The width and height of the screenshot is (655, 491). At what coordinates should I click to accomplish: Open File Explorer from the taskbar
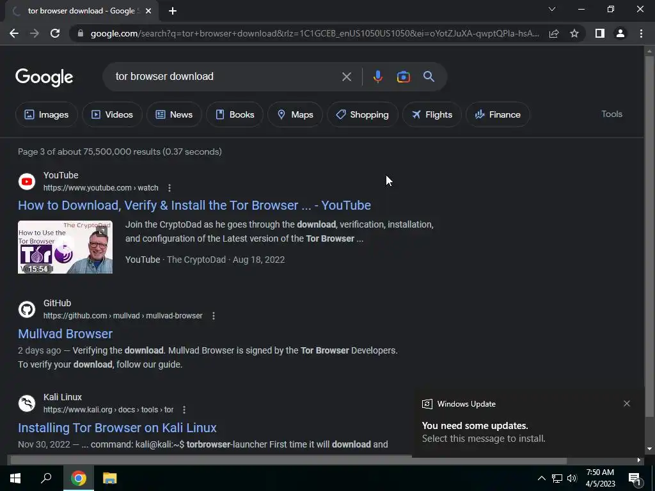110,478
